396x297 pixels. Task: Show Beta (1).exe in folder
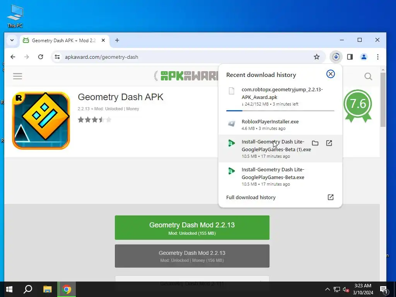coord(315,143)
